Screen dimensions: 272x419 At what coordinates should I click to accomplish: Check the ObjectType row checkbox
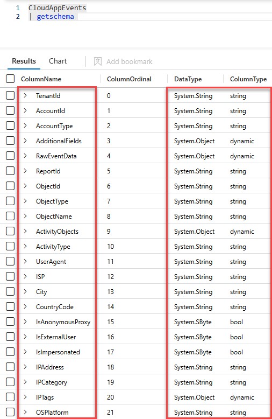click(10, 201)
